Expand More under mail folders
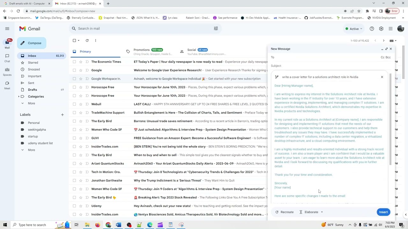The height and width of the screenshot is (229, 408). coord(31,103)
